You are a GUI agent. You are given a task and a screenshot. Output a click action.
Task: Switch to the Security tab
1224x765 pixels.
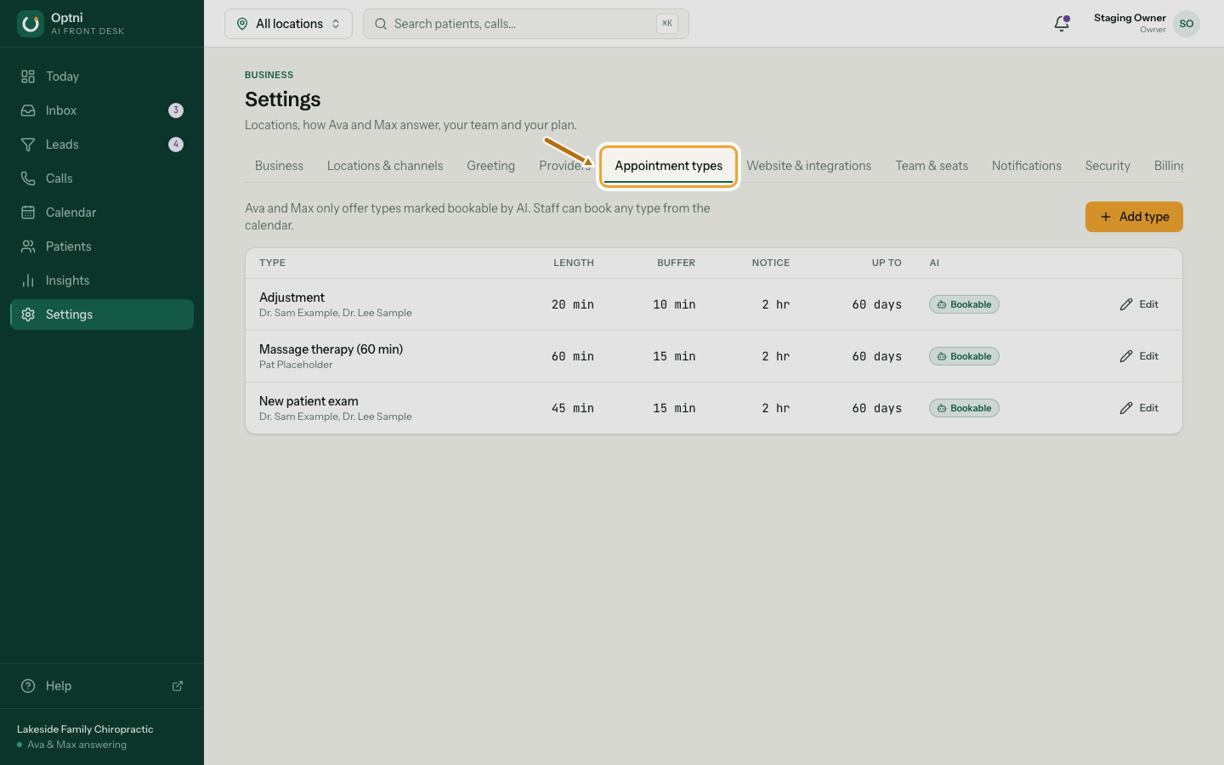pyautogui.click(x=1108, y=166)
